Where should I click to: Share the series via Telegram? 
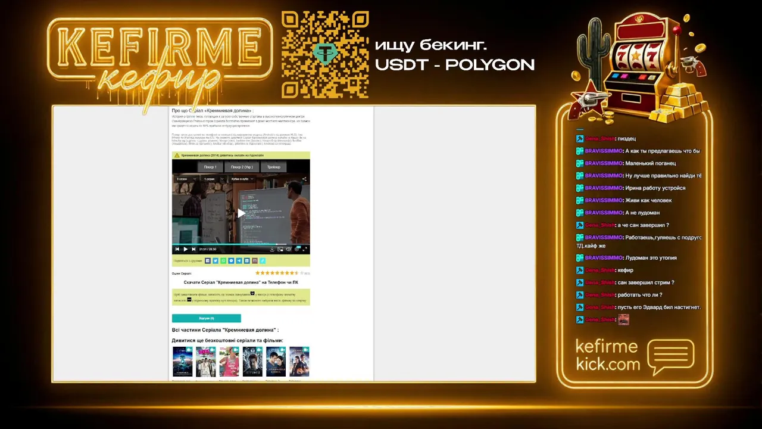coord(239,261)
